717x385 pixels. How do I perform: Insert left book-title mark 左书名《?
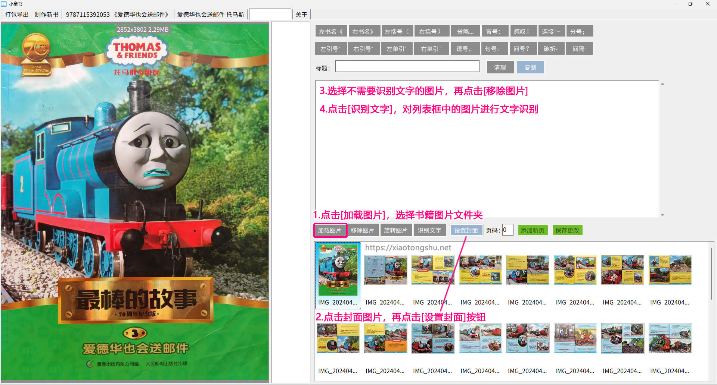point(331,31)
